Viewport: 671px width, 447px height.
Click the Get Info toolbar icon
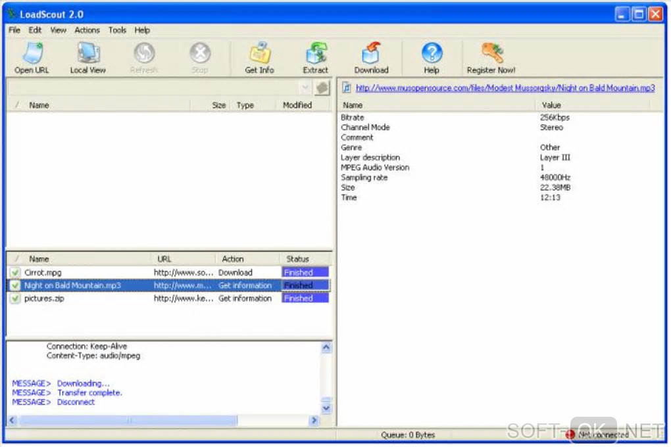click(259, 57)
